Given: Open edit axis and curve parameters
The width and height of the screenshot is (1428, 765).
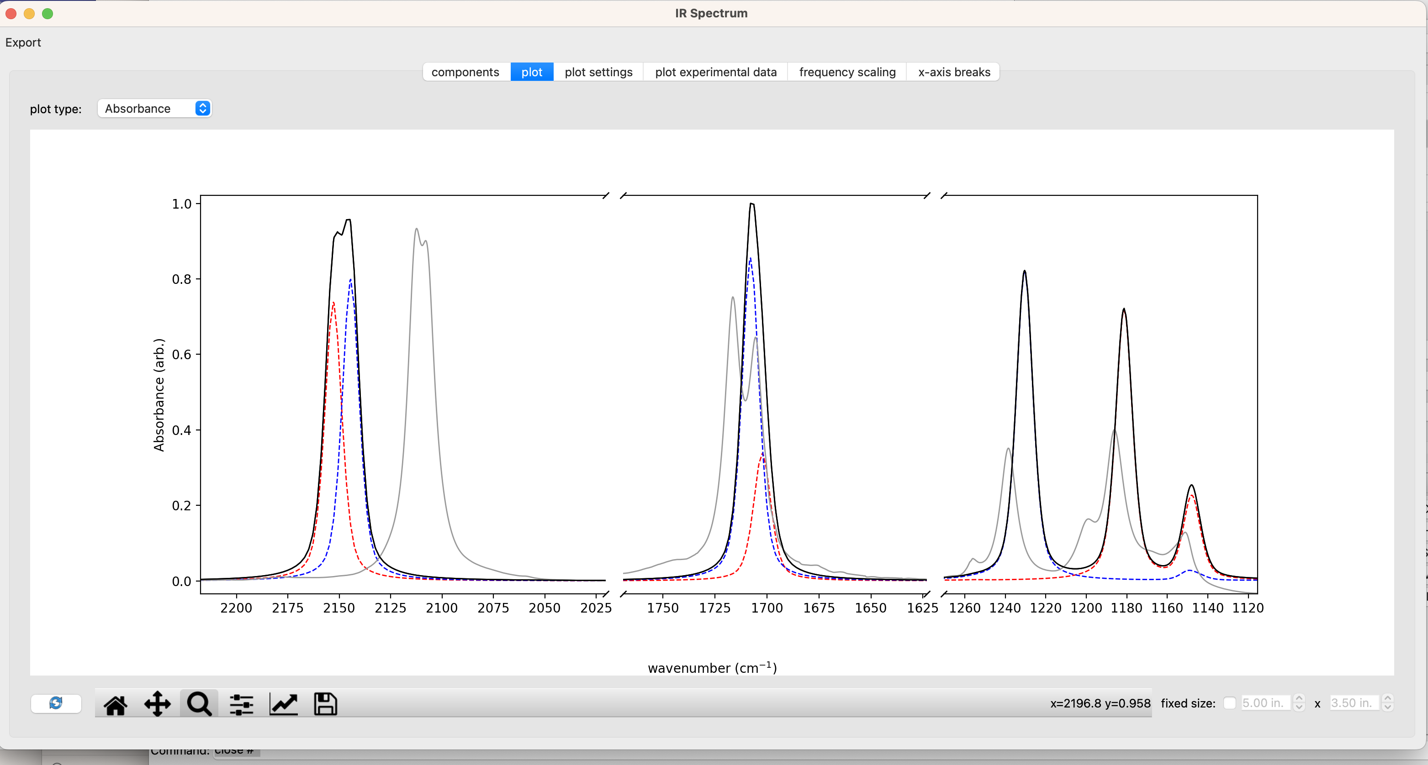Looking at the screenshot, I should pyautogui.click(x=283, y=705).
